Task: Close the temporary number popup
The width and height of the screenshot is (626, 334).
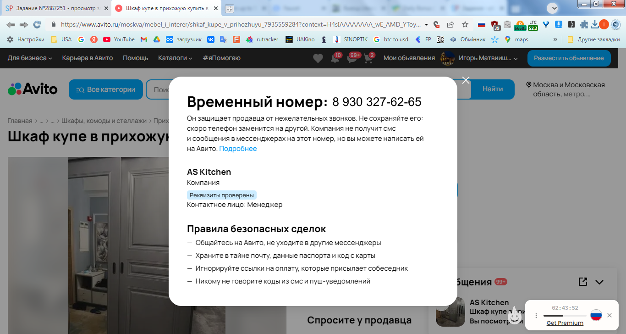Action: pos(466,80)
